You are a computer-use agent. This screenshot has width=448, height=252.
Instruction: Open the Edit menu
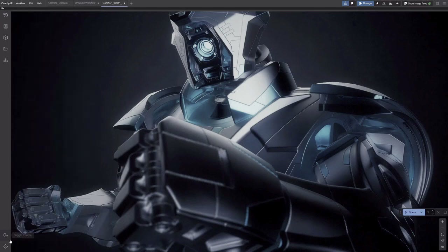pyautogui.click(x=31, y=3)
